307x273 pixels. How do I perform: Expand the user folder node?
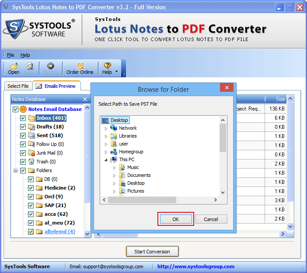pyautogui.click(x=106, y=144)
